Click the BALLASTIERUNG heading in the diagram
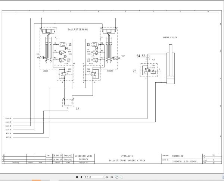 (x=78, y=29)
